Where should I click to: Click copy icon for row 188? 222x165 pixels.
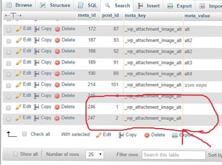pyautogui.click(x=37, y=52)
